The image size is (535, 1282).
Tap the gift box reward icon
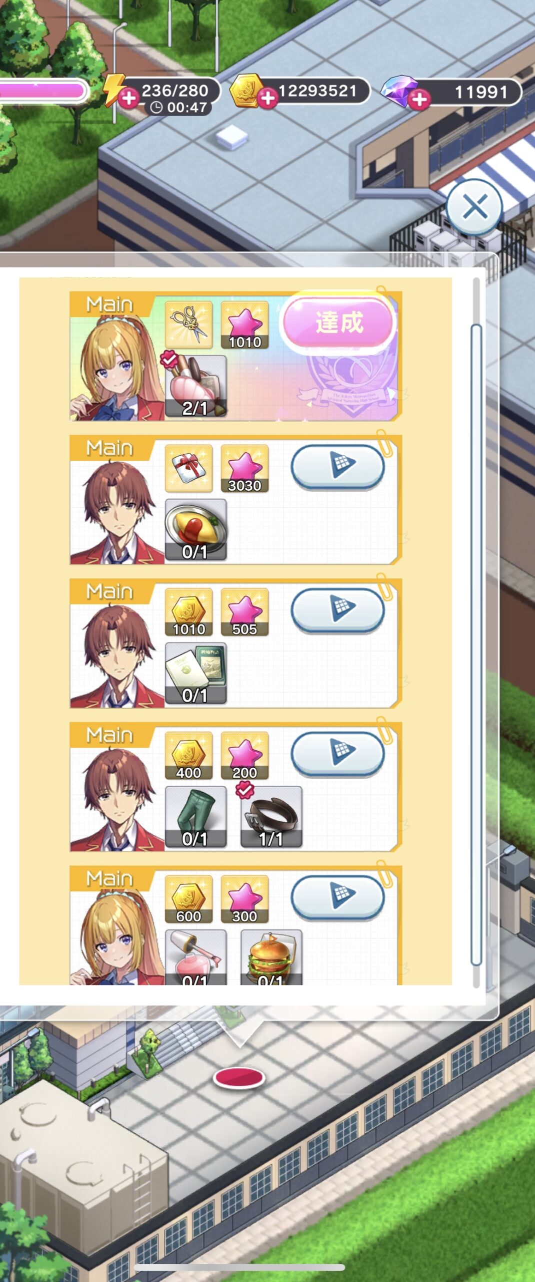point(188,468)
